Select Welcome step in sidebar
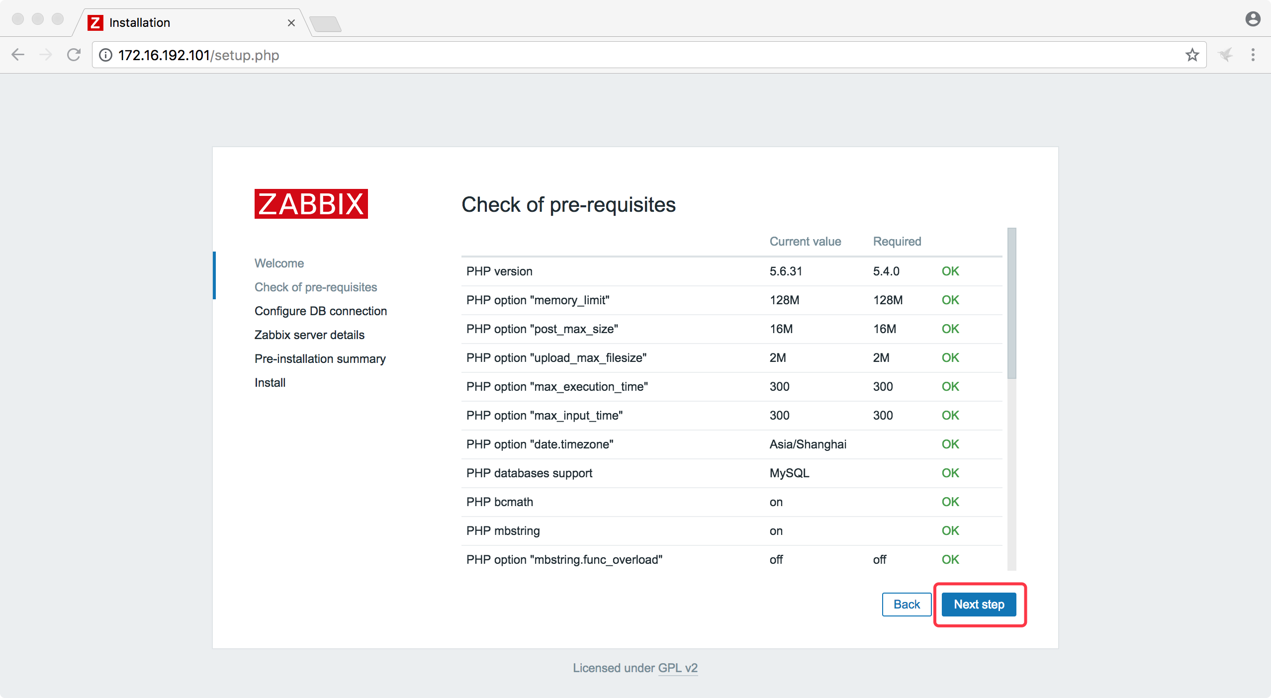This screenshot has height=698, width=1271. tap(279, 263)
